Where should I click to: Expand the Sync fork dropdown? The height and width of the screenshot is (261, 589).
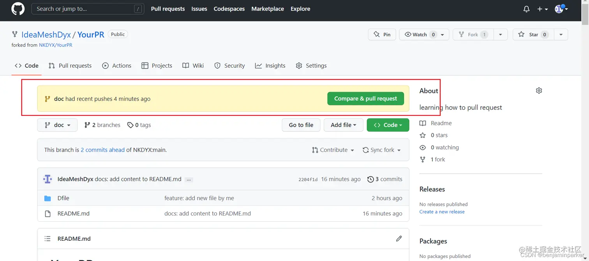[382, 150]
